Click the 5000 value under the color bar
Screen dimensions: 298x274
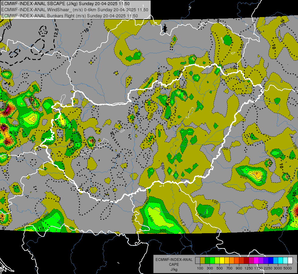[x=288, y=268]
